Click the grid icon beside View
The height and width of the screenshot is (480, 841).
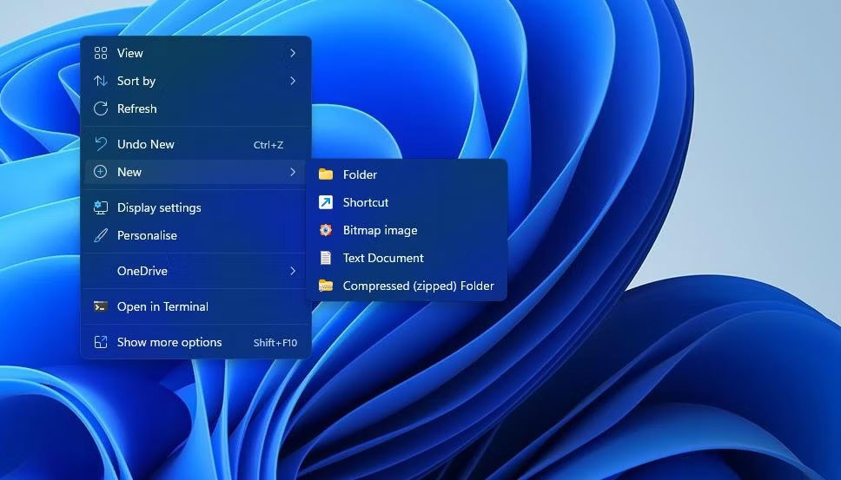click(101, 53)
